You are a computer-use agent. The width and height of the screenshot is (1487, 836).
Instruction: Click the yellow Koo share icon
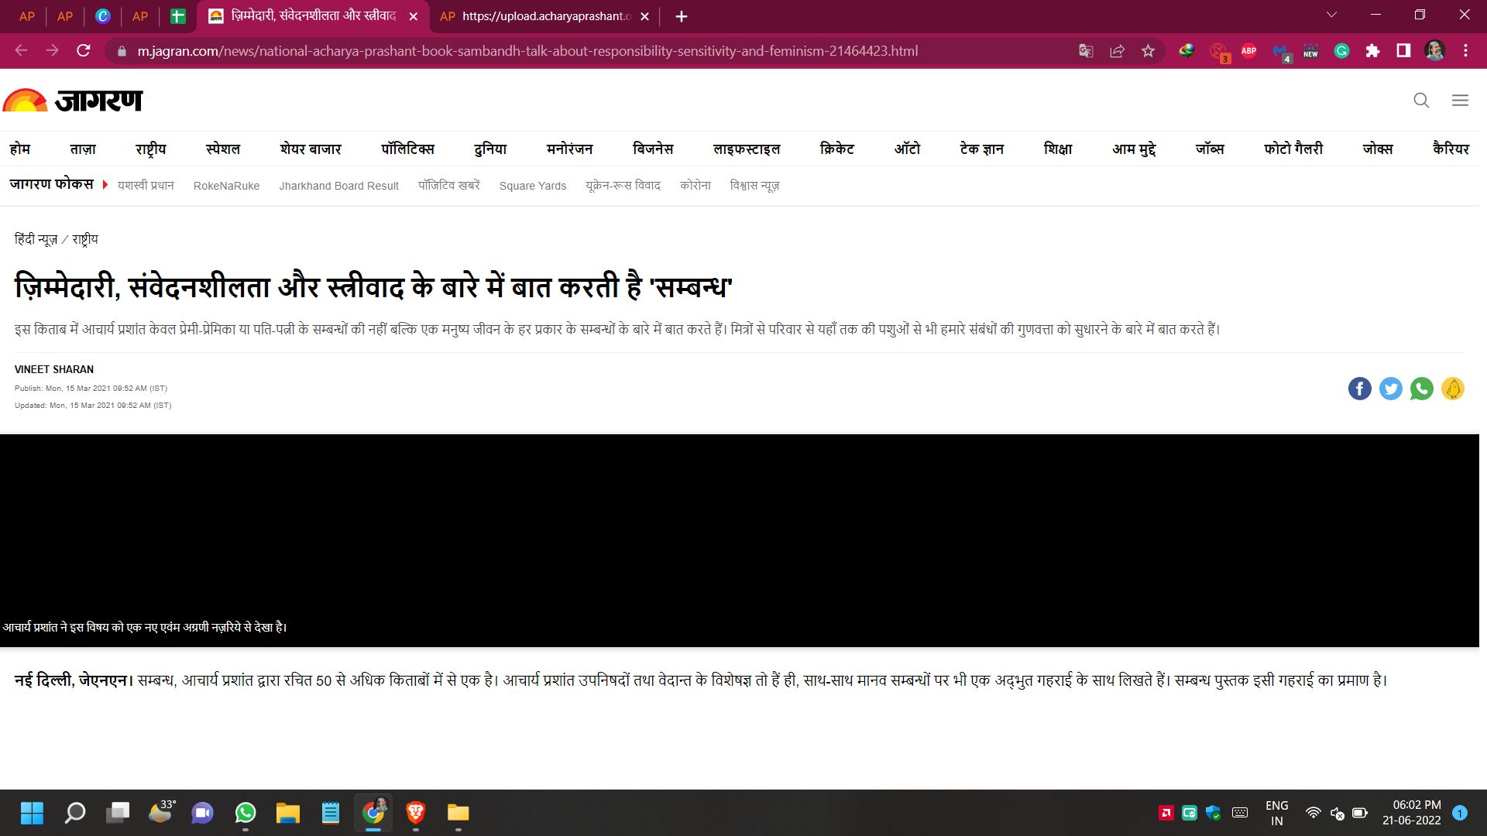click(1452, 389)
